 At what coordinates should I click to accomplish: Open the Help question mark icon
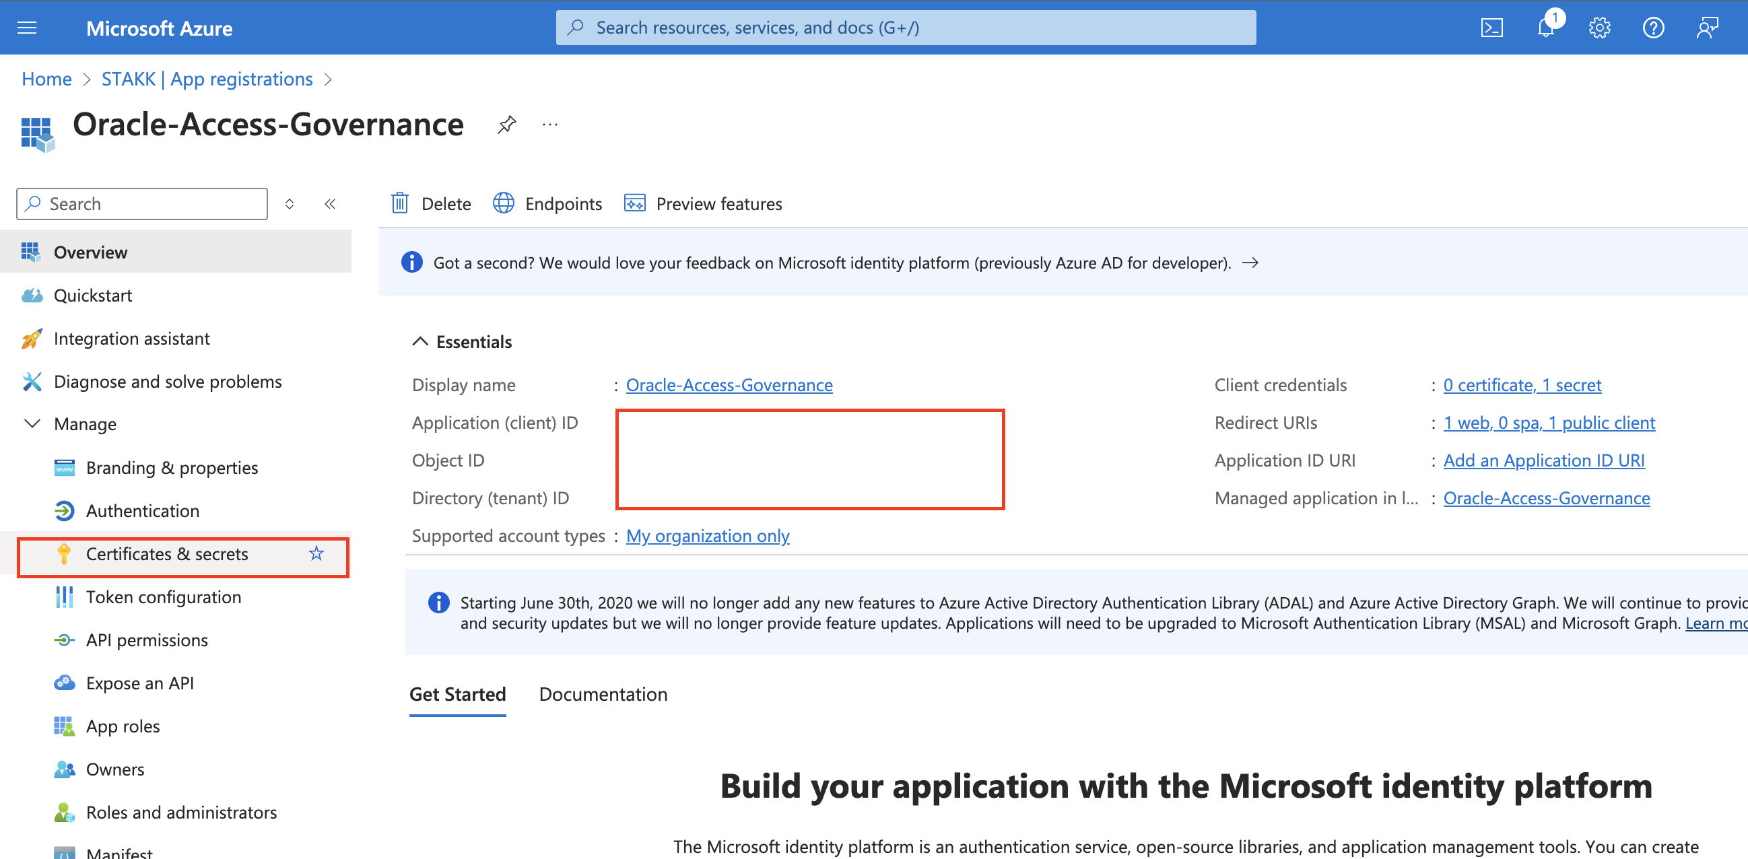click(1653, 28)
